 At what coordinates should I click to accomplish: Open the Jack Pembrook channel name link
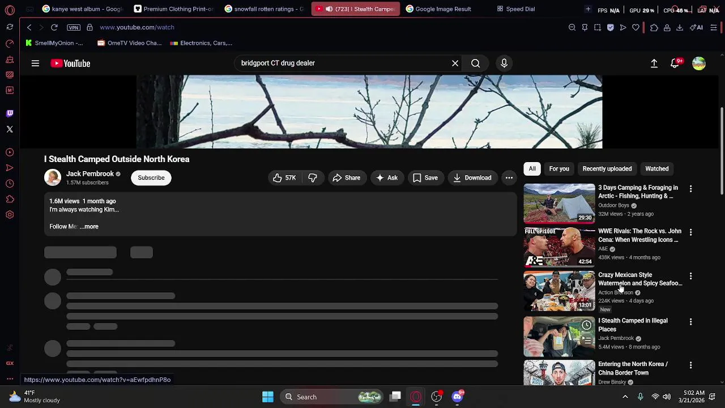click(x=90, y=174)
